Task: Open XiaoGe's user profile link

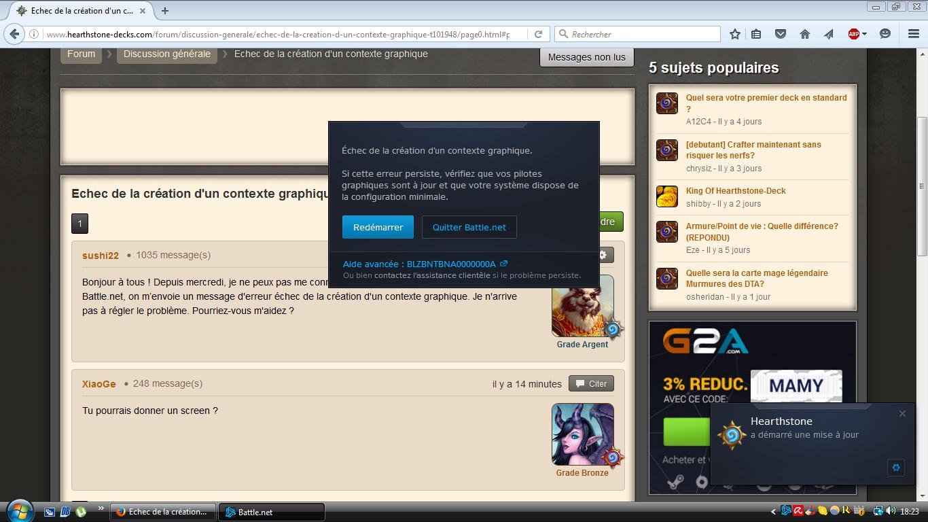Action: [x=99, y=384]
